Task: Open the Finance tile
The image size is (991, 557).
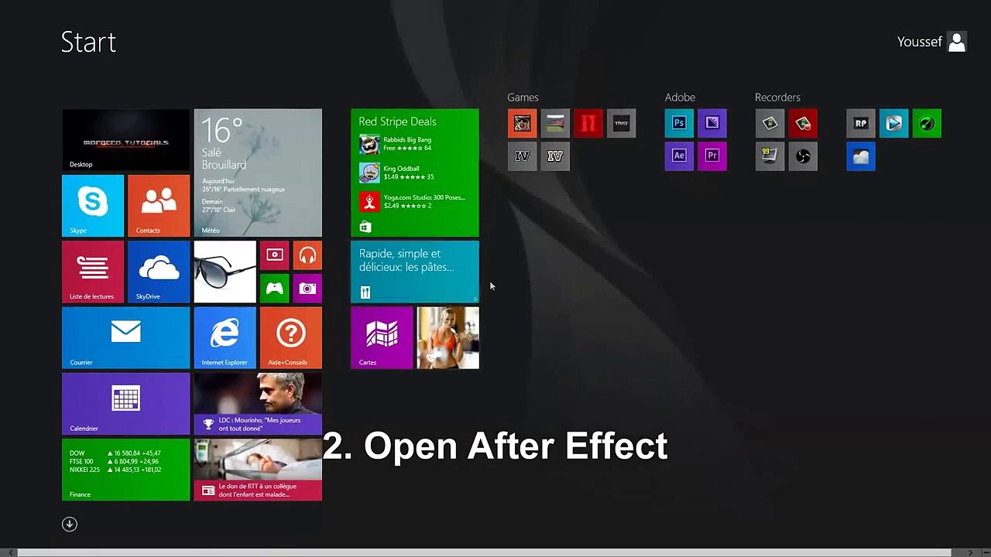Action: click(x=125, y=470)
